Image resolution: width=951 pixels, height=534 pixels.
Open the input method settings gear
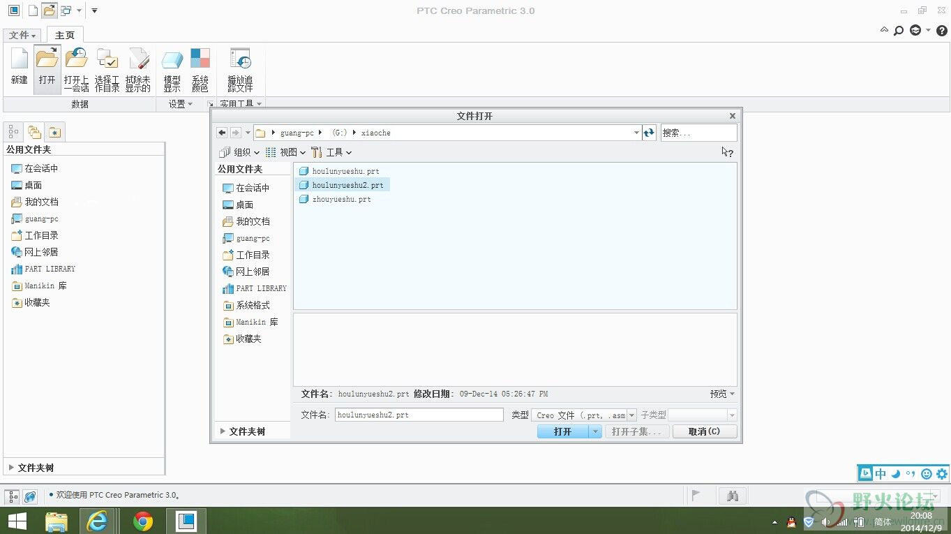[942, 474]
